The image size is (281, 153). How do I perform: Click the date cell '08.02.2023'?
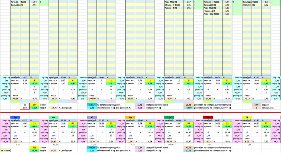tap(5, 151)
